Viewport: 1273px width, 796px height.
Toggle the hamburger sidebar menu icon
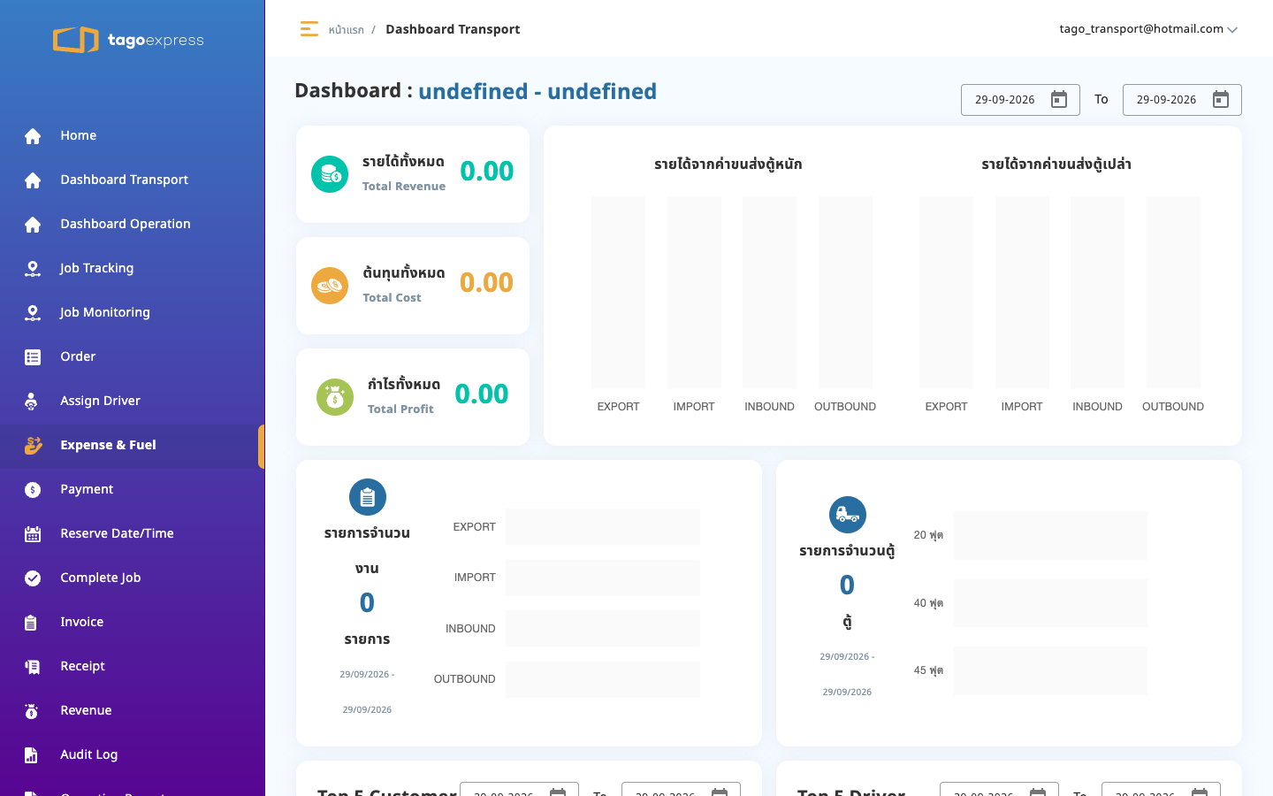click(309, 29)
